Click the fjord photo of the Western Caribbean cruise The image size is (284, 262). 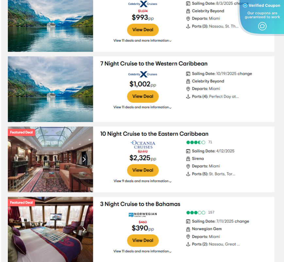click(50, 89)
